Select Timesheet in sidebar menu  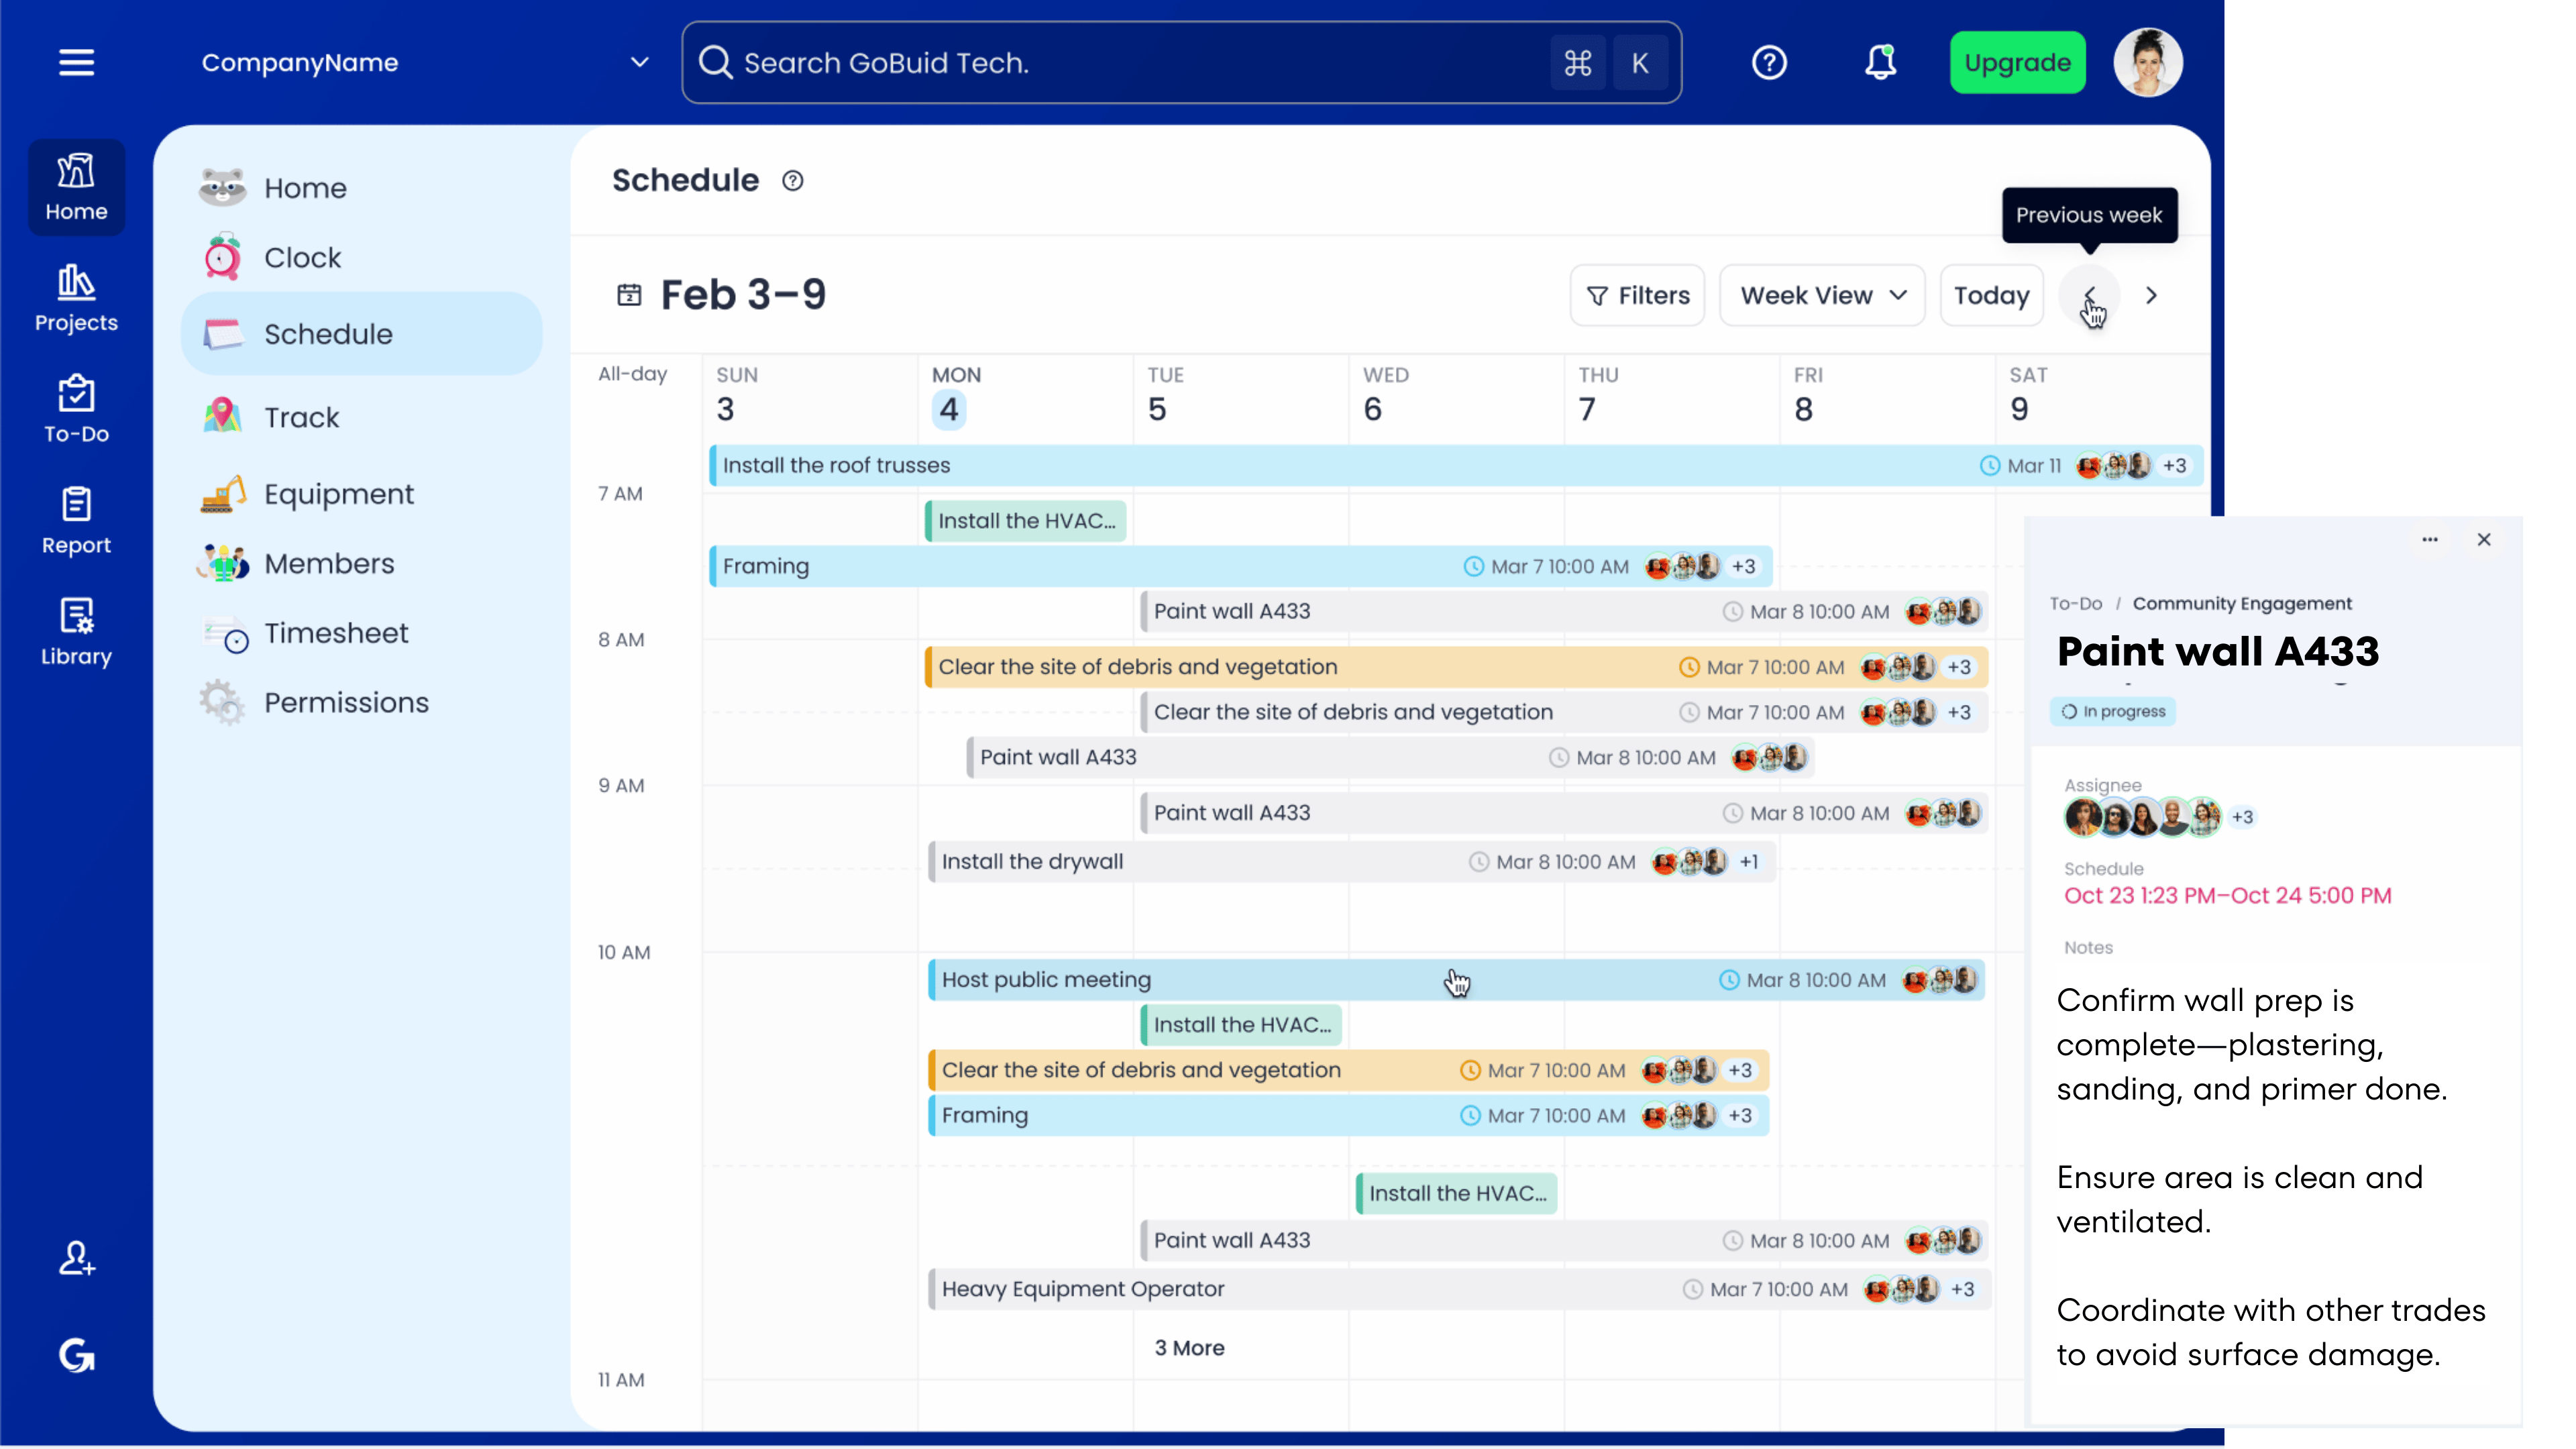click(x=336, y=633)
